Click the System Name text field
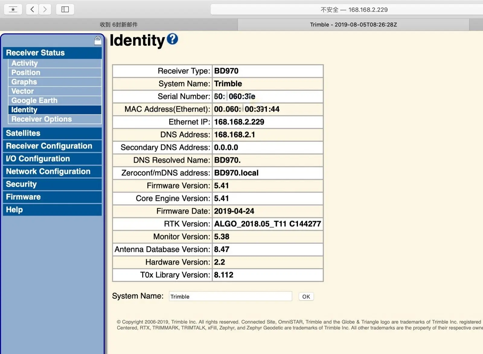Viewport: 483px width, 354px height. [x=230, y=296]
